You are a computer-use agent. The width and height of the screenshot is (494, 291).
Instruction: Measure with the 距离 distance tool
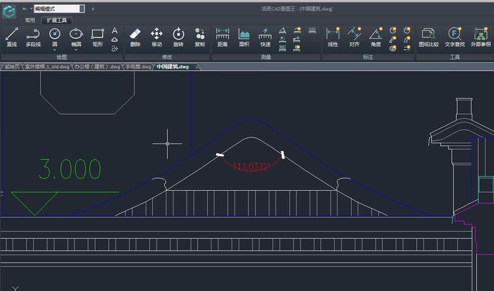click(x=223, y=37)
